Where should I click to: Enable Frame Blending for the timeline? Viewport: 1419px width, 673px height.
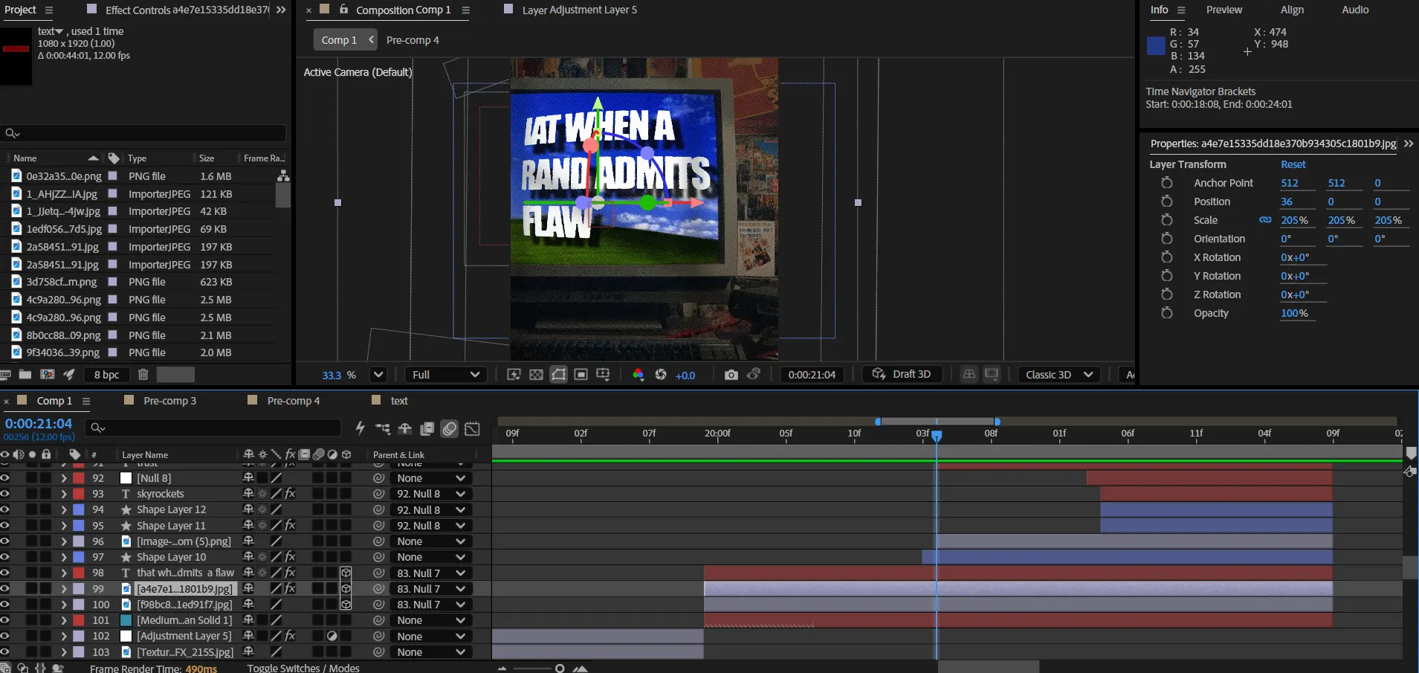[x=427, y=428]
